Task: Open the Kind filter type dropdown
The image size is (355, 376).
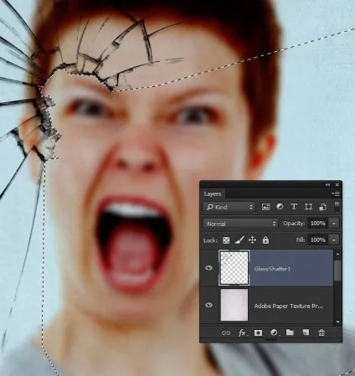Action: click(x=229, y=207)
